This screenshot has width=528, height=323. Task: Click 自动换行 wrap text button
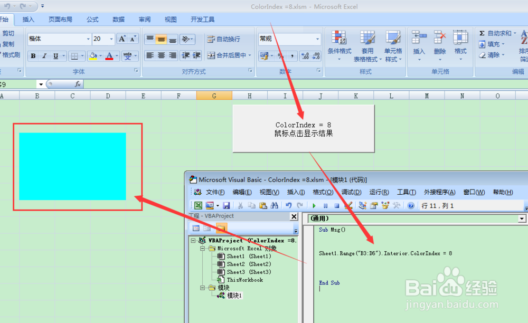[x=223, y=39]
